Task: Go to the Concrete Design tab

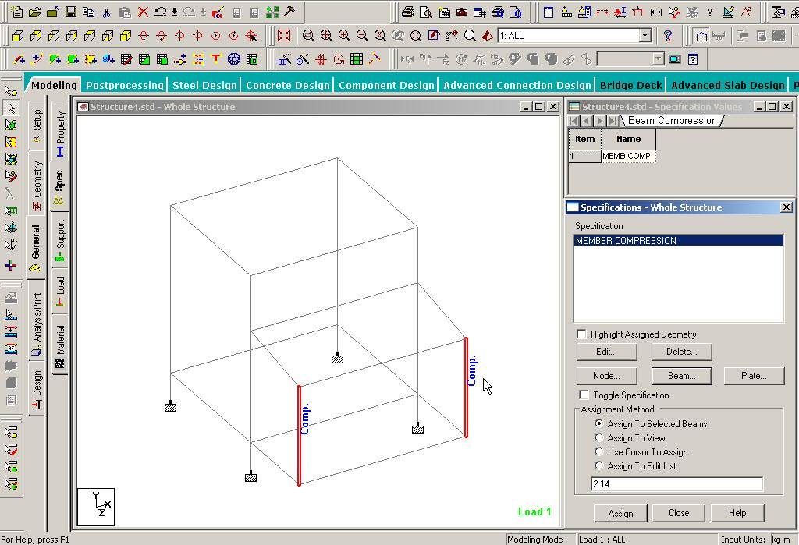Action: pos(288,85)
